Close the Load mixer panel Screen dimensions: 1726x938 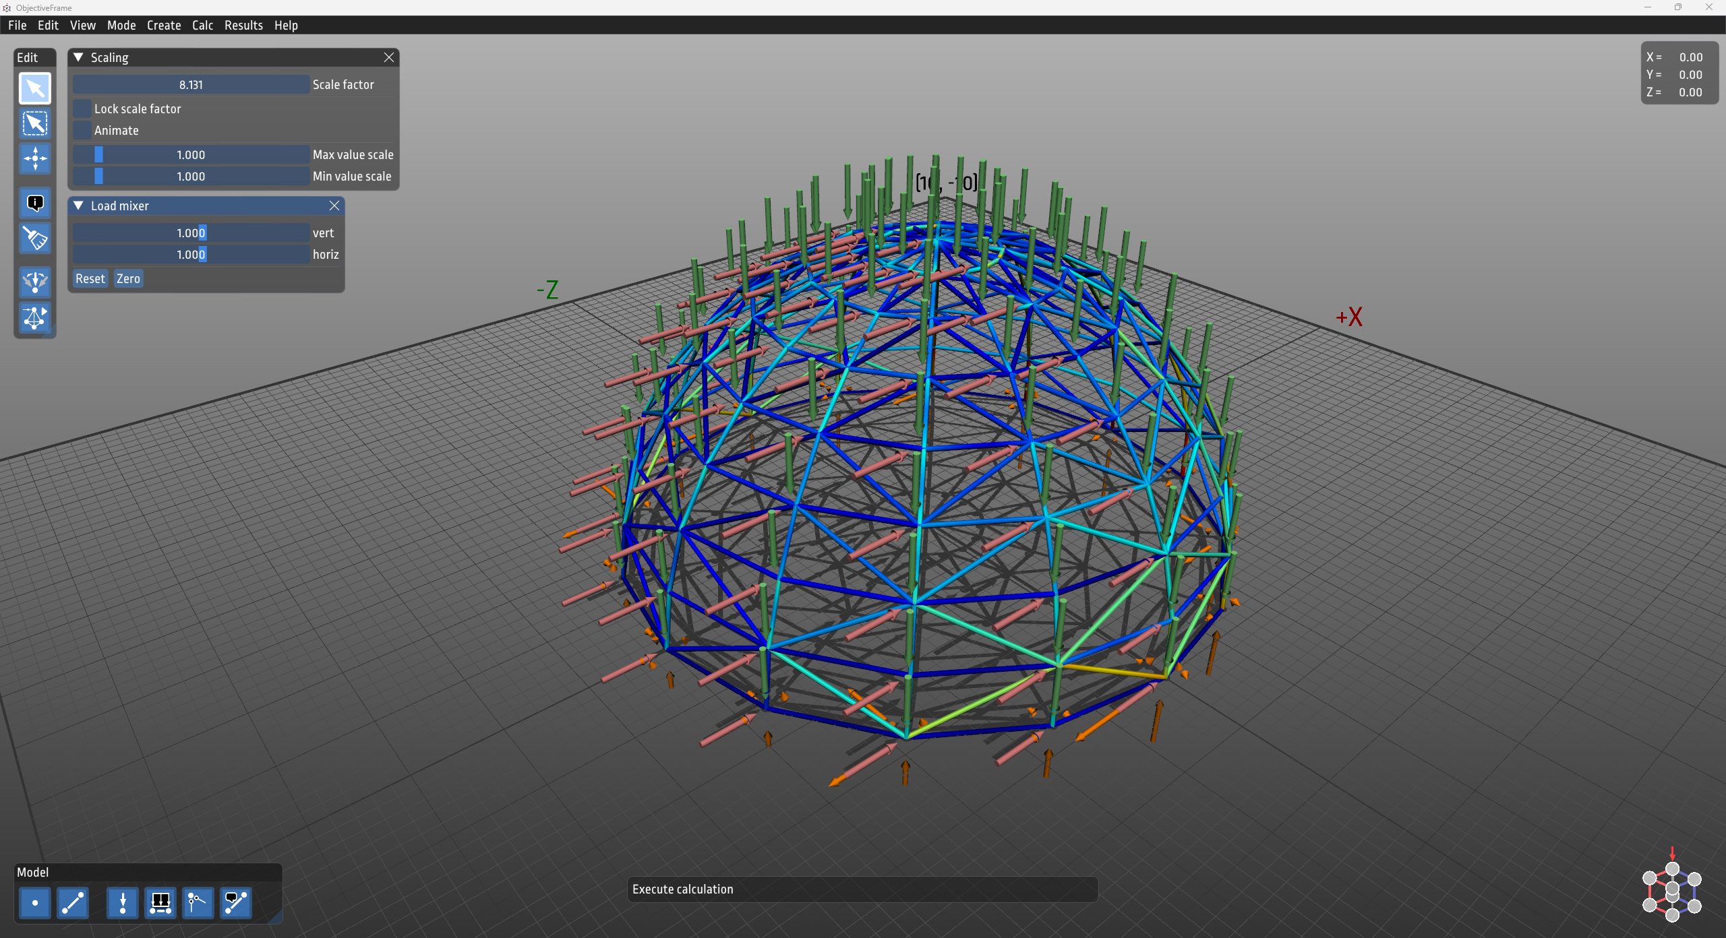(x=334, y=206)
